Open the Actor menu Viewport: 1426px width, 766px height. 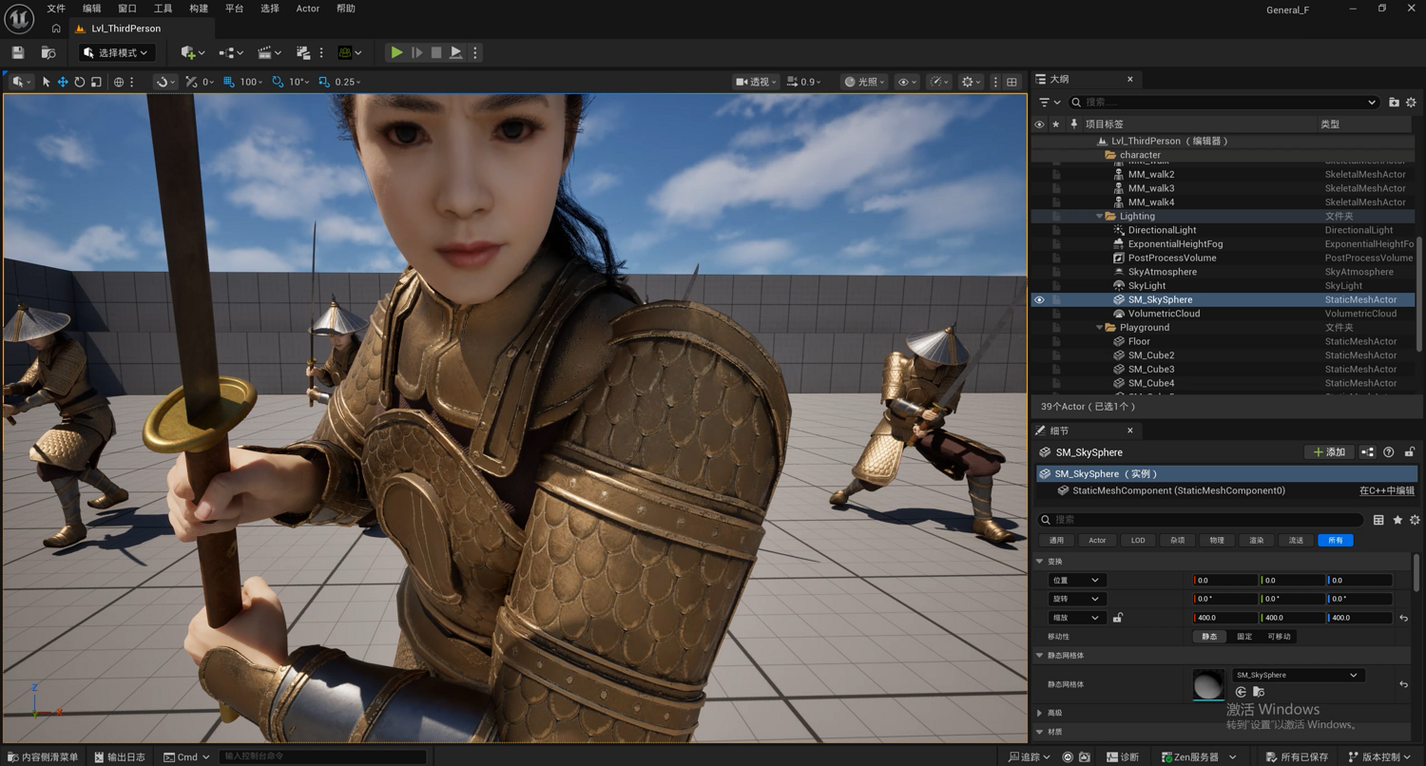(308, 9)
